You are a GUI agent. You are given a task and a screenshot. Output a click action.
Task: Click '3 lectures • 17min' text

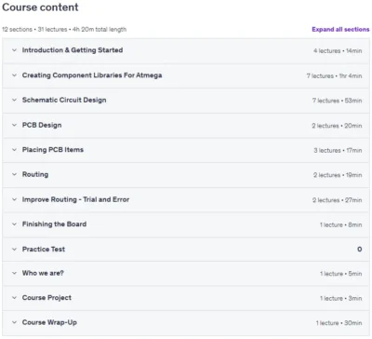point(338,150)
